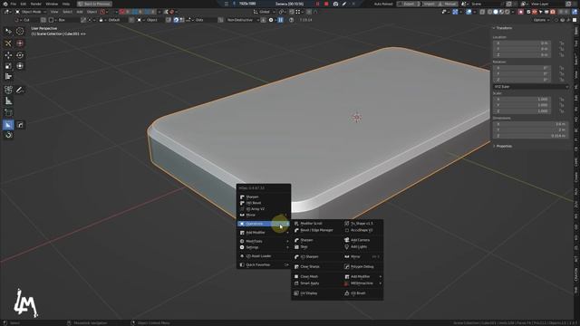
Task: Choose Polygon Debug in the submenu
Action: (362, 266)
